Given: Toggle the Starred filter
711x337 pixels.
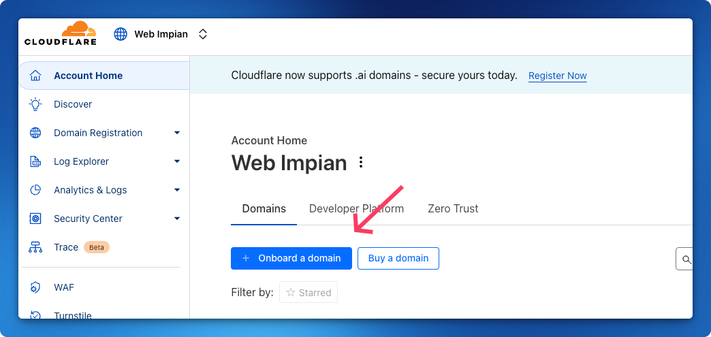Looking at the screenshot, I should tap(309, 293).
